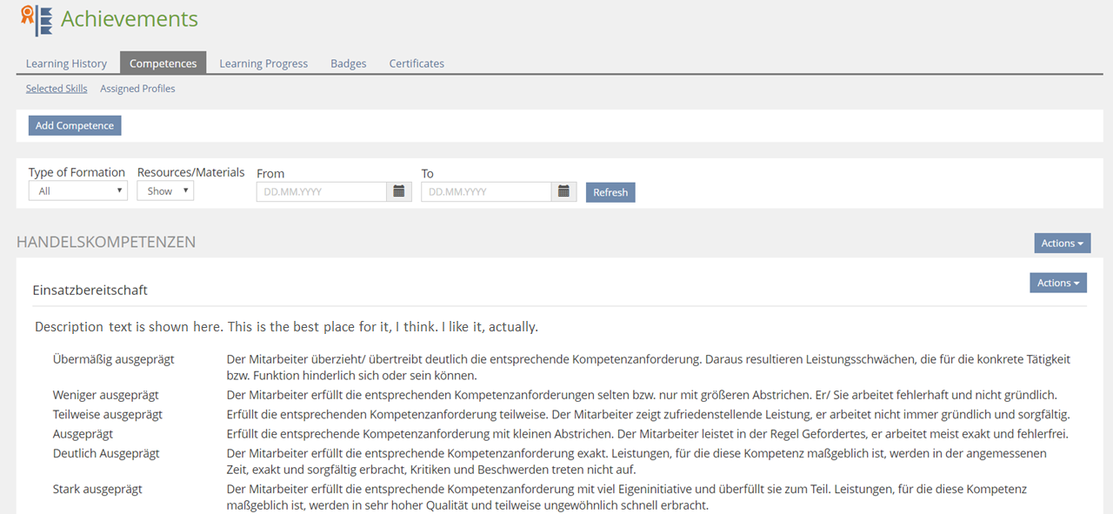This screenshot has height=514, width=1113.
Task: Select the Competences tab
Action: (163, 63)
